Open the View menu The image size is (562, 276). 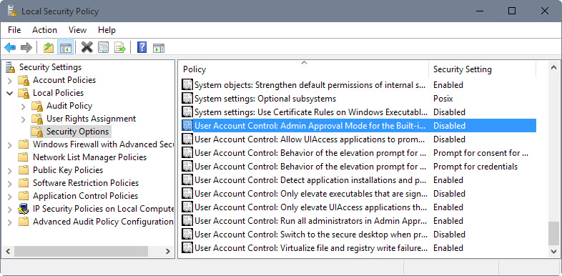pos(77,30)
